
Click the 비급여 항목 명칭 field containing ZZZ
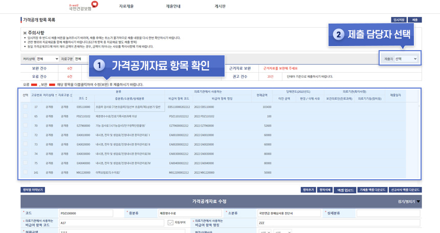tap(339, 223)
